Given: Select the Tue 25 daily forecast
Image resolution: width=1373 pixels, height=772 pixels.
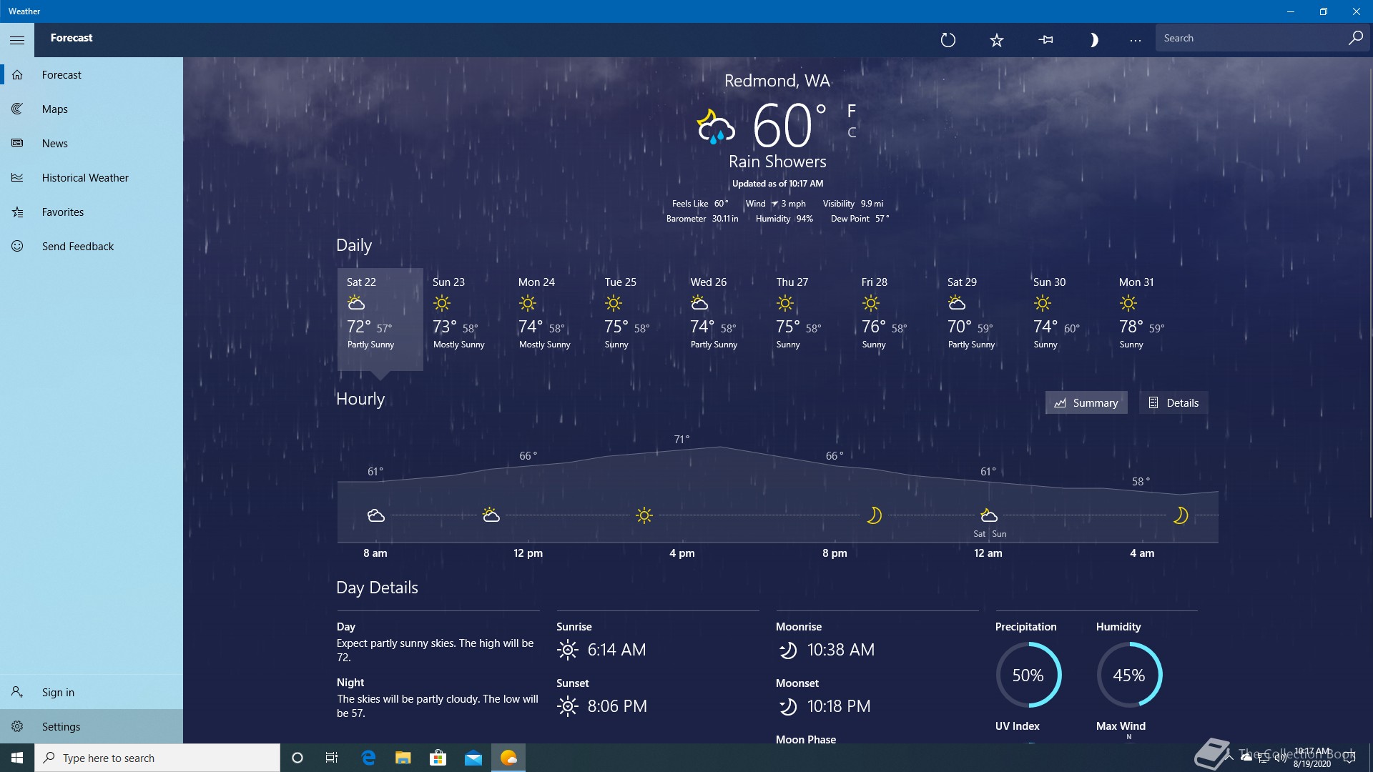Looking at the screenshot, I should [x=637, y=319].
